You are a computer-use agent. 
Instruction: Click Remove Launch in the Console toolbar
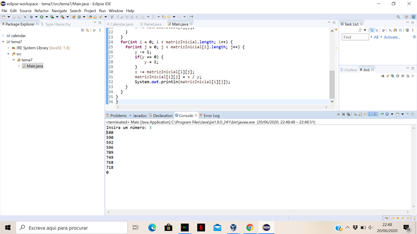coord(343,115)
